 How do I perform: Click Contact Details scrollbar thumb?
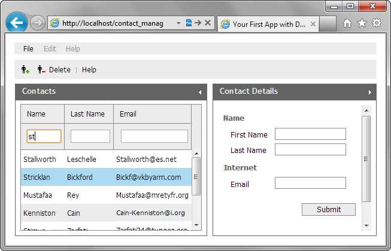click(366, 159)
